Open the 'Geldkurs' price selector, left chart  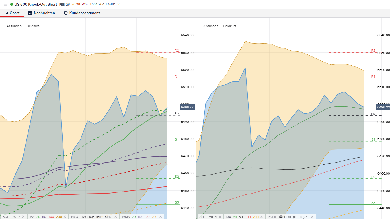pos(33,26)
